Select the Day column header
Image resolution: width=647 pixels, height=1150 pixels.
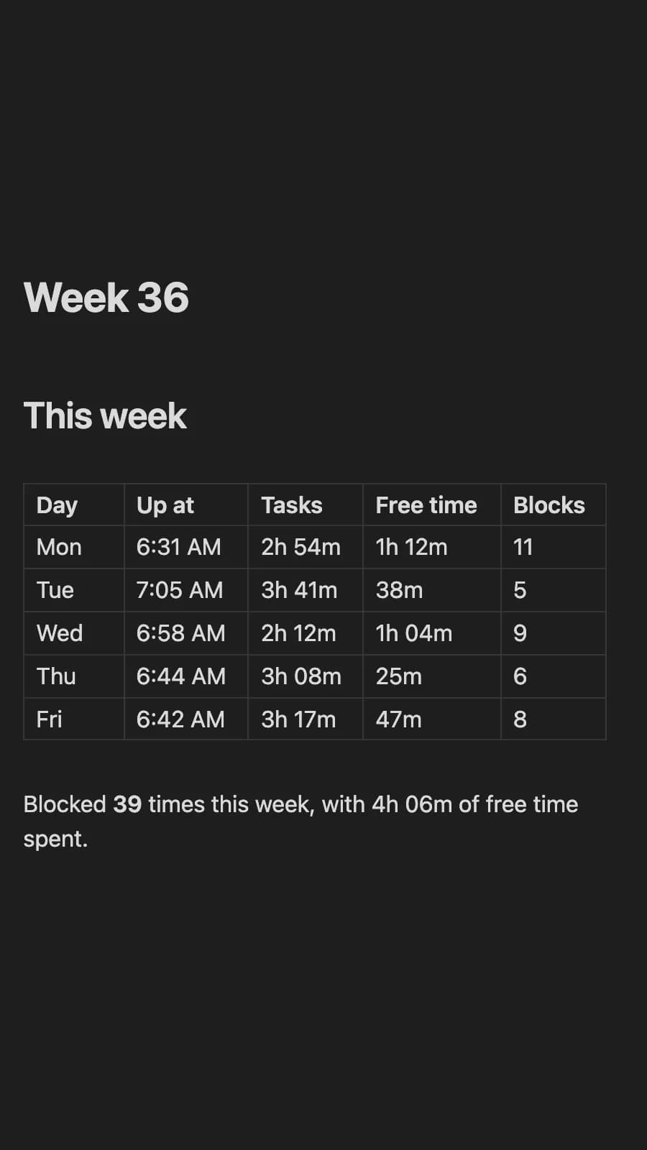coord(74,505)
